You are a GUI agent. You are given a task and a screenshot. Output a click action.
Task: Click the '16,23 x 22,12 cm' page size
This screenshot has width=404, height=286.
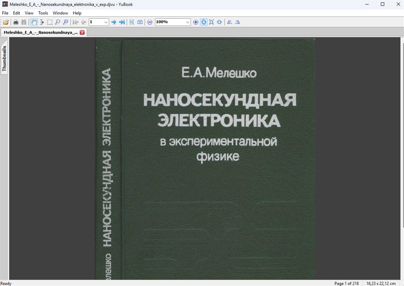[381, 283]
